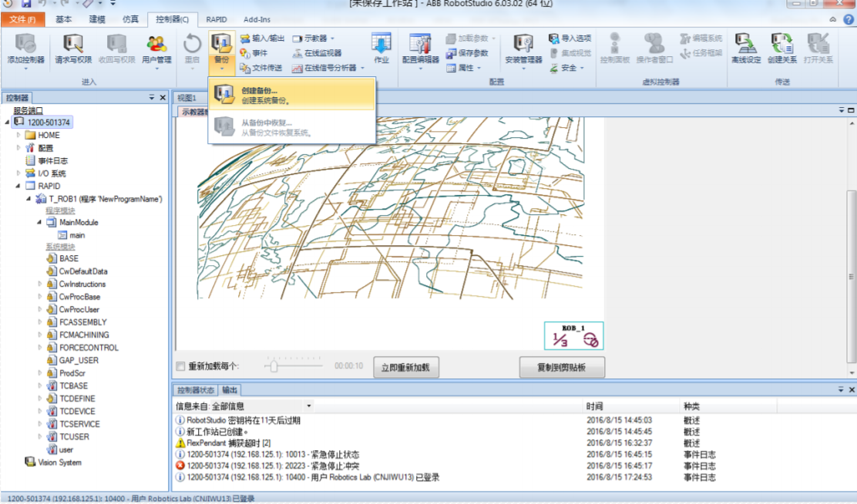This screenshot has width=857, height=504.
Task: Switch to 输出 output tab
Action: (230, 390)
